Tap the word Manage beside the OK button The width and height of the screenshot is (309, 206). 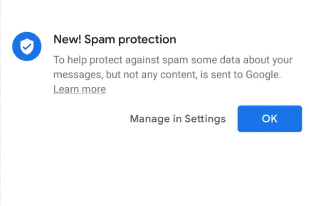150,119
